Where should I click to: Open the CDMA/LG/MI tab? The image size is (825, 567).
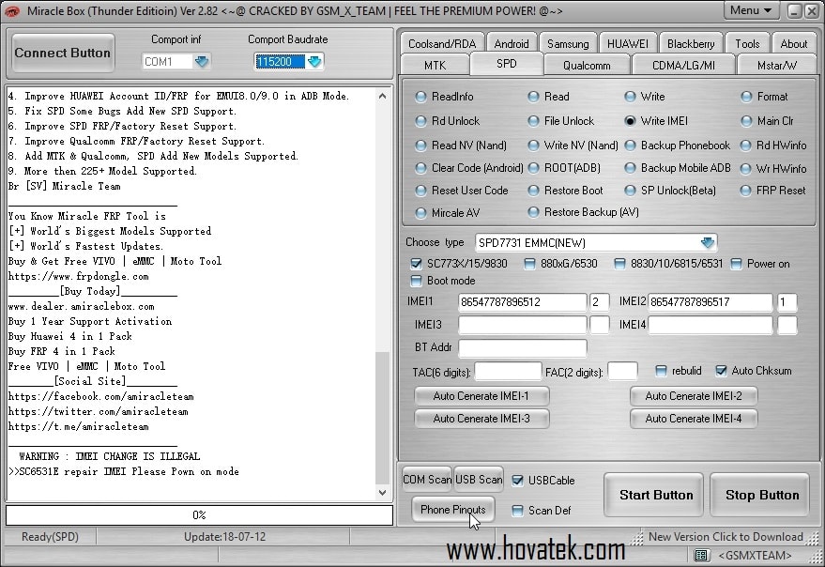[683, 66]
